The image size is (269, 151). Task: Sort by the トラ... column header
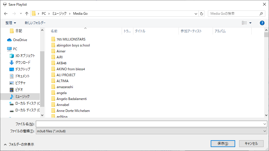127,31
